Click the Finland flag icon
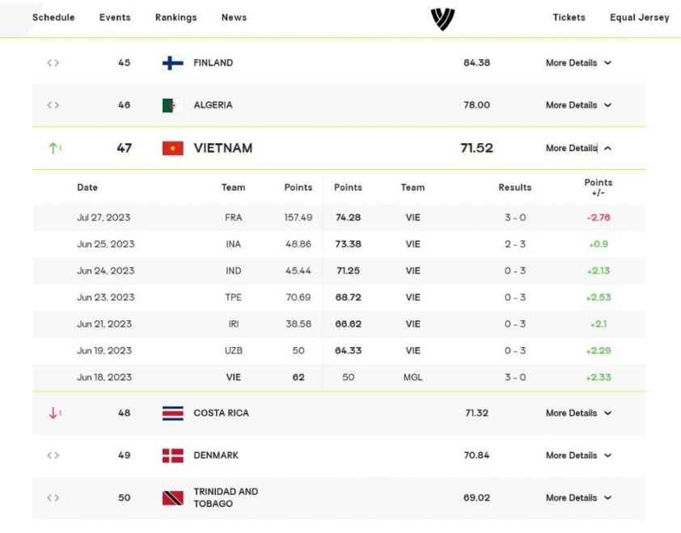681x533 pixels. (x=172, y=63)
